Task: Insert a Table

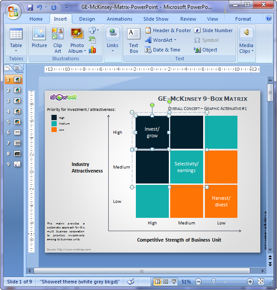Action: click(x=16, y=40)
